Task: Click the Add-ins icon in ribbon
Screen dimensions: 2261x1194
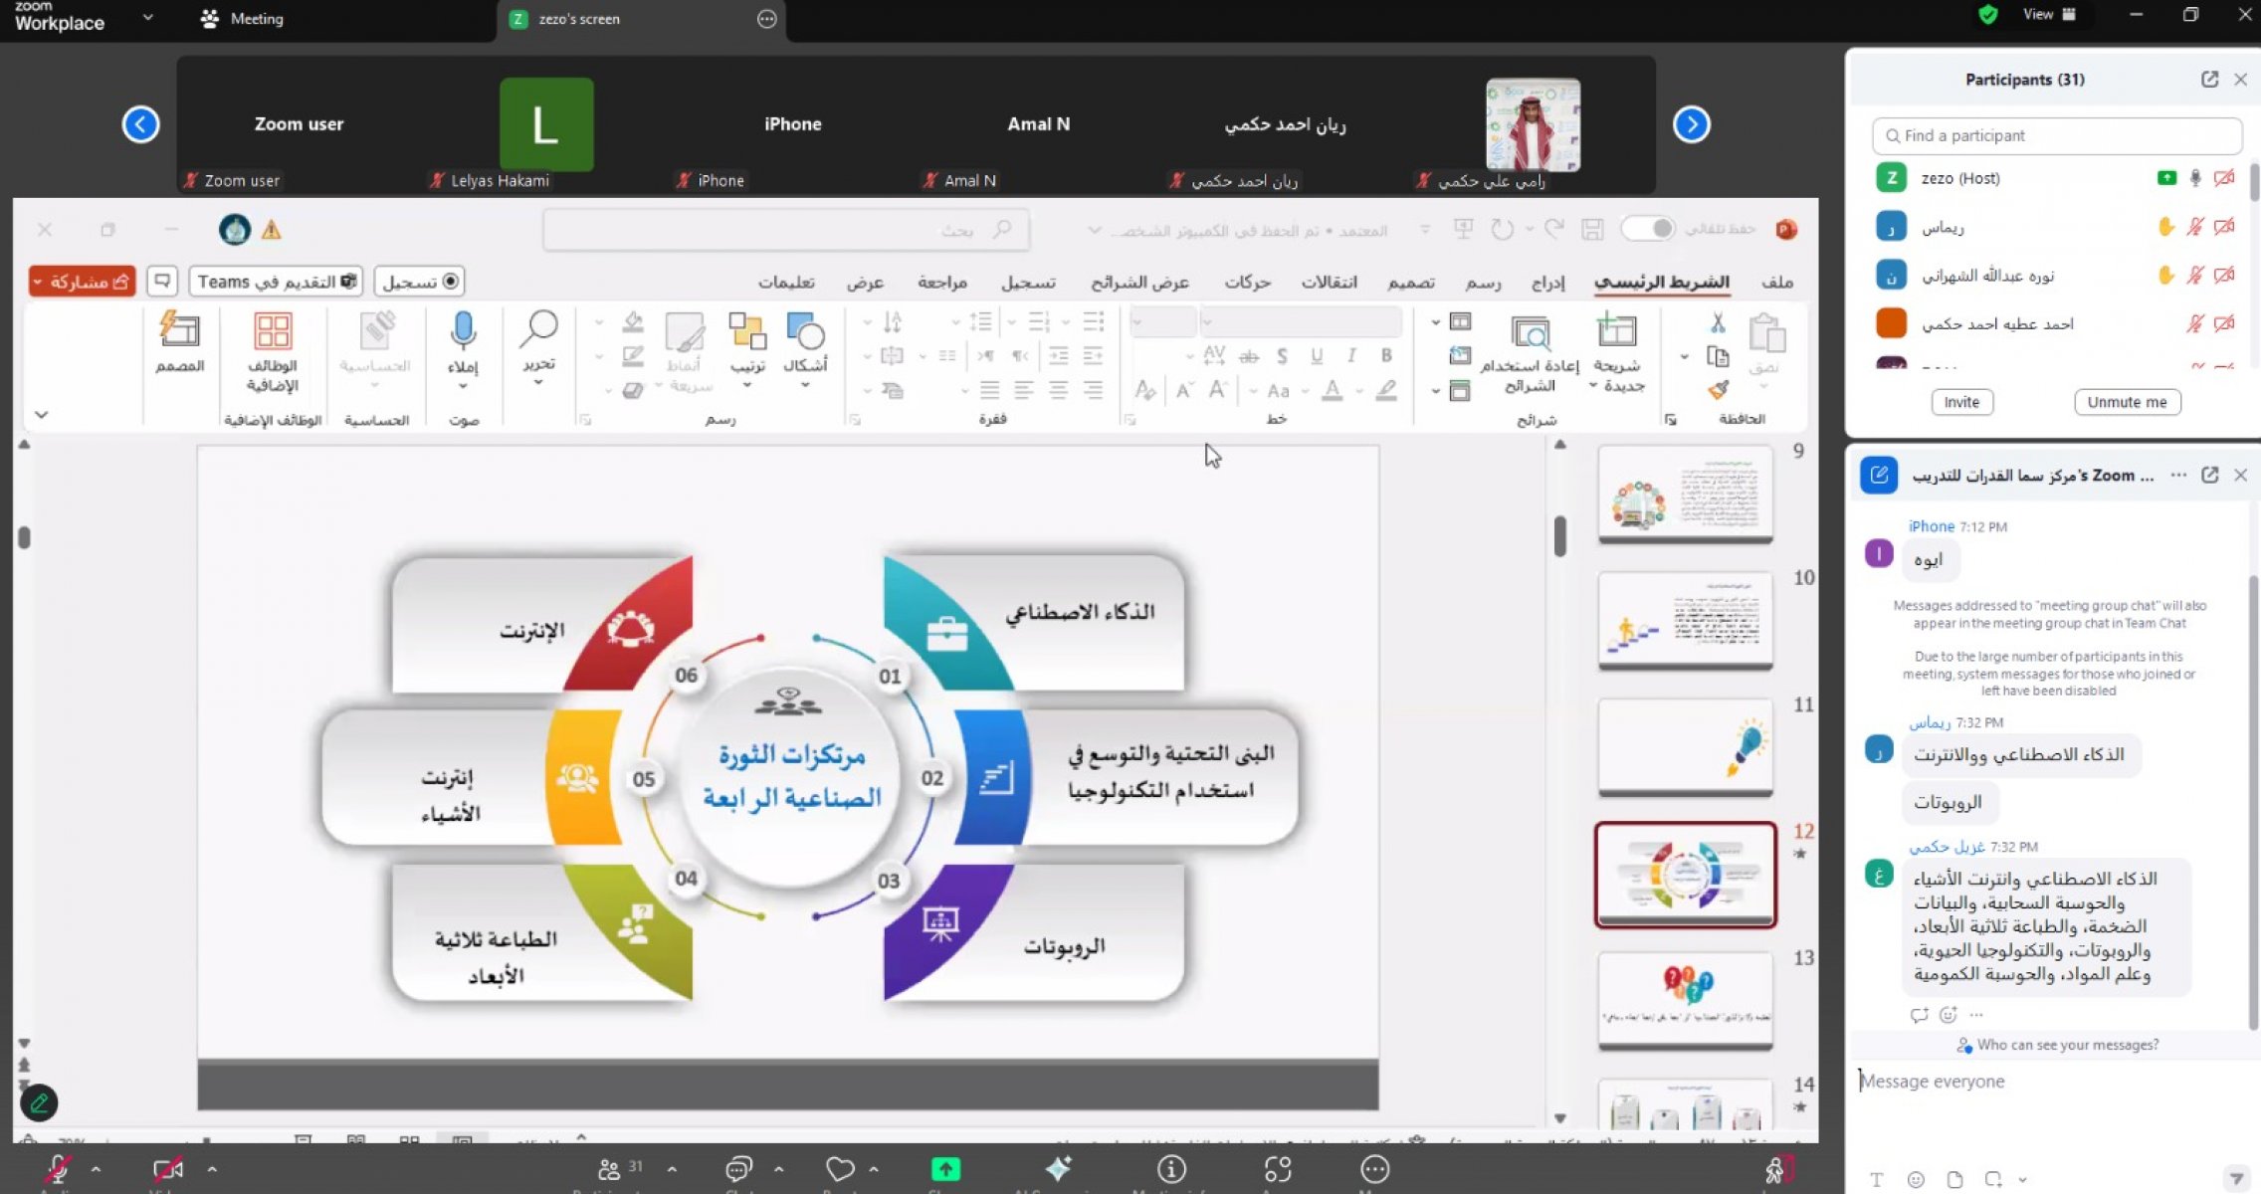Action: (x=273, y=332)
